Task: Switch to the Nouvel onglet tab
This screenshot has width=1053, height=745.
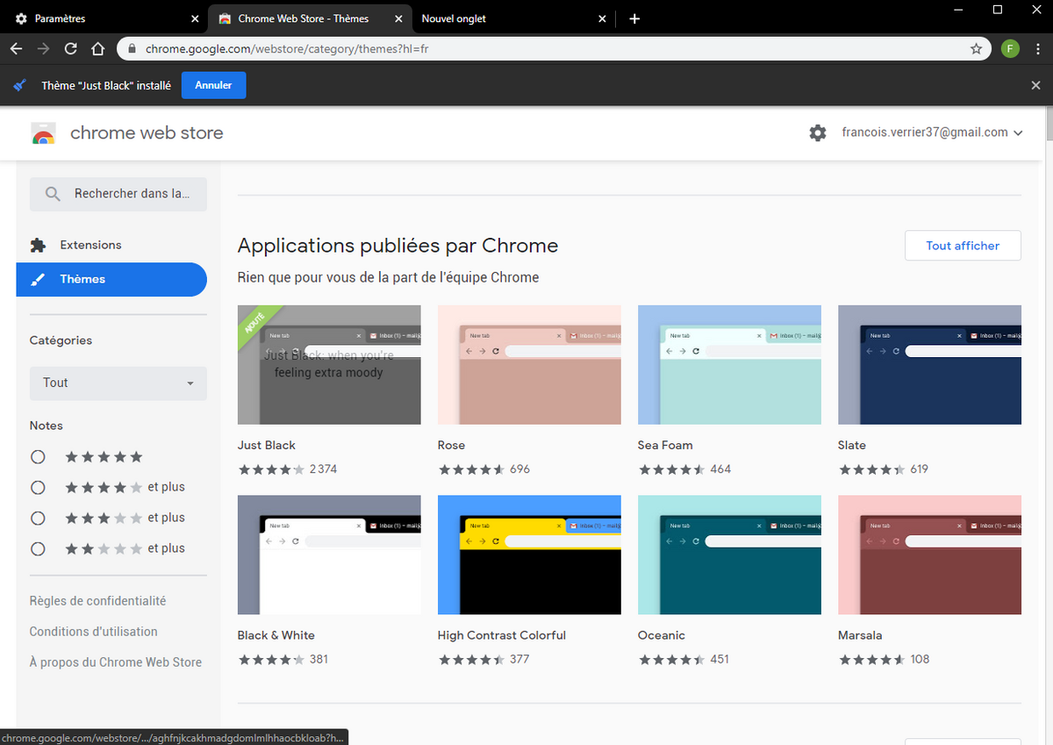Action: 512,18
